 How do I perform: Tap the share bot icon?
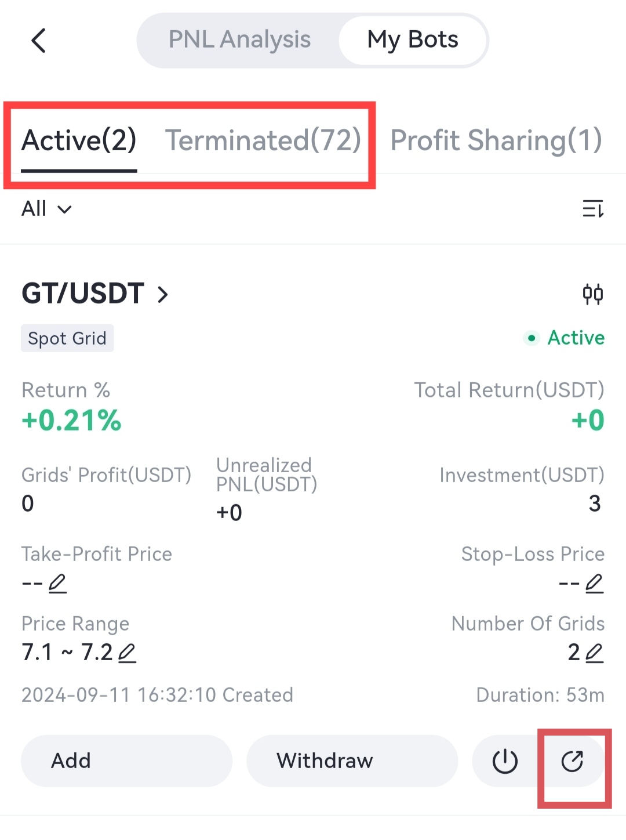coord(572,761)
